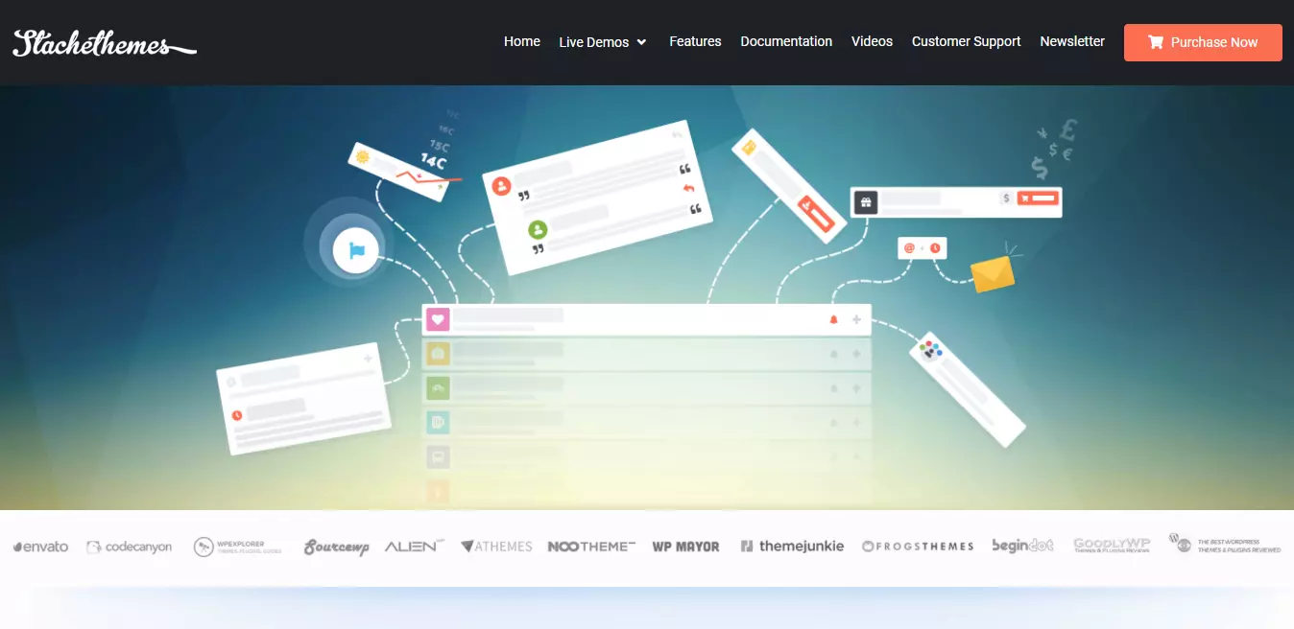The height and width of the screenshot is (629, 1294).
Task: Click the gift box icon card
Action: click(866, 202)
